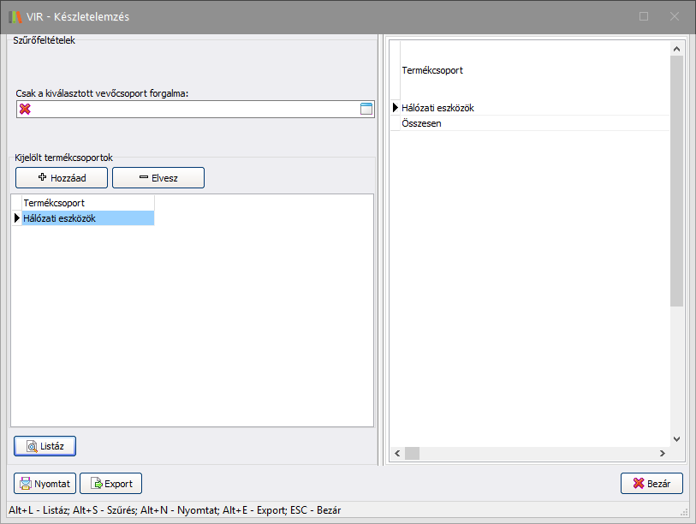Image resolution: width=696 pixels, height=524 pixels.
Task: Click the Export button
Action: [x=110, y=484]
